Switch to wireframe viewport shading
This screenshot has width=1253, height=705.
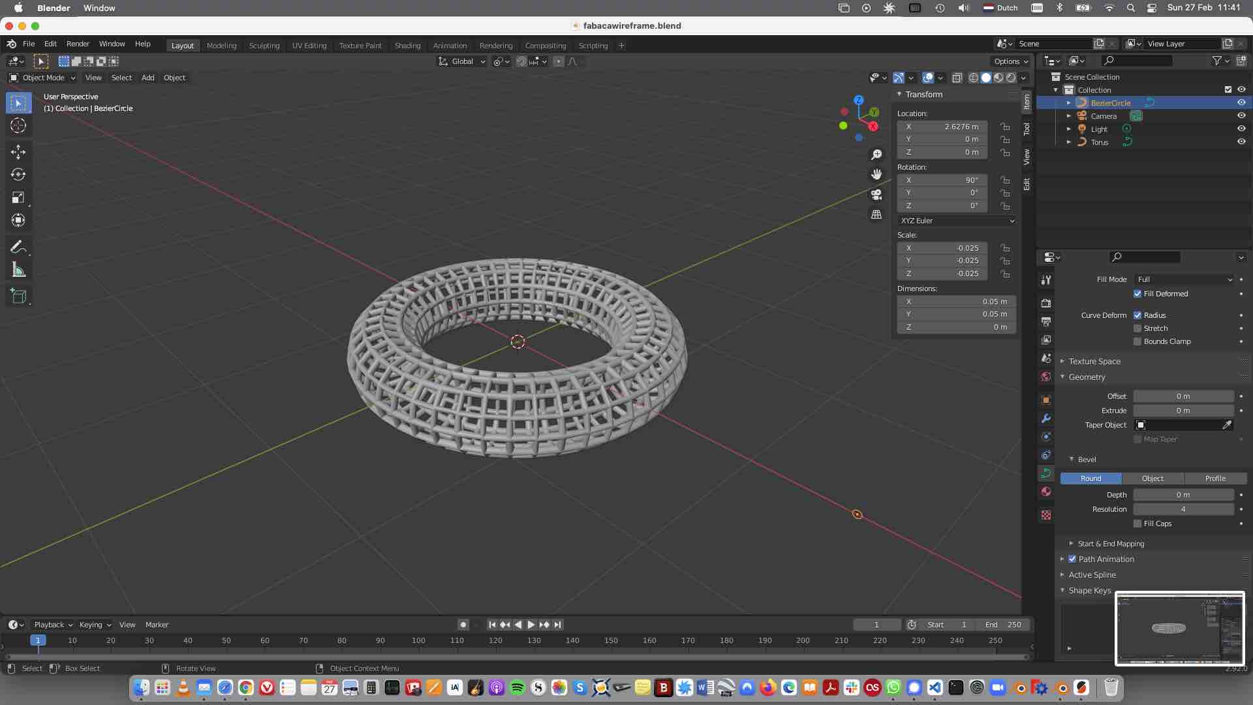973,78
